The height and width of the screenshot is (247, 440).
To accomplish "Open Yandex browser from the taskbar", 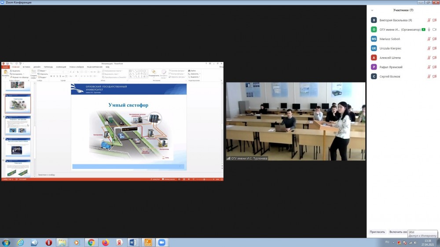I will coord(119,242).
